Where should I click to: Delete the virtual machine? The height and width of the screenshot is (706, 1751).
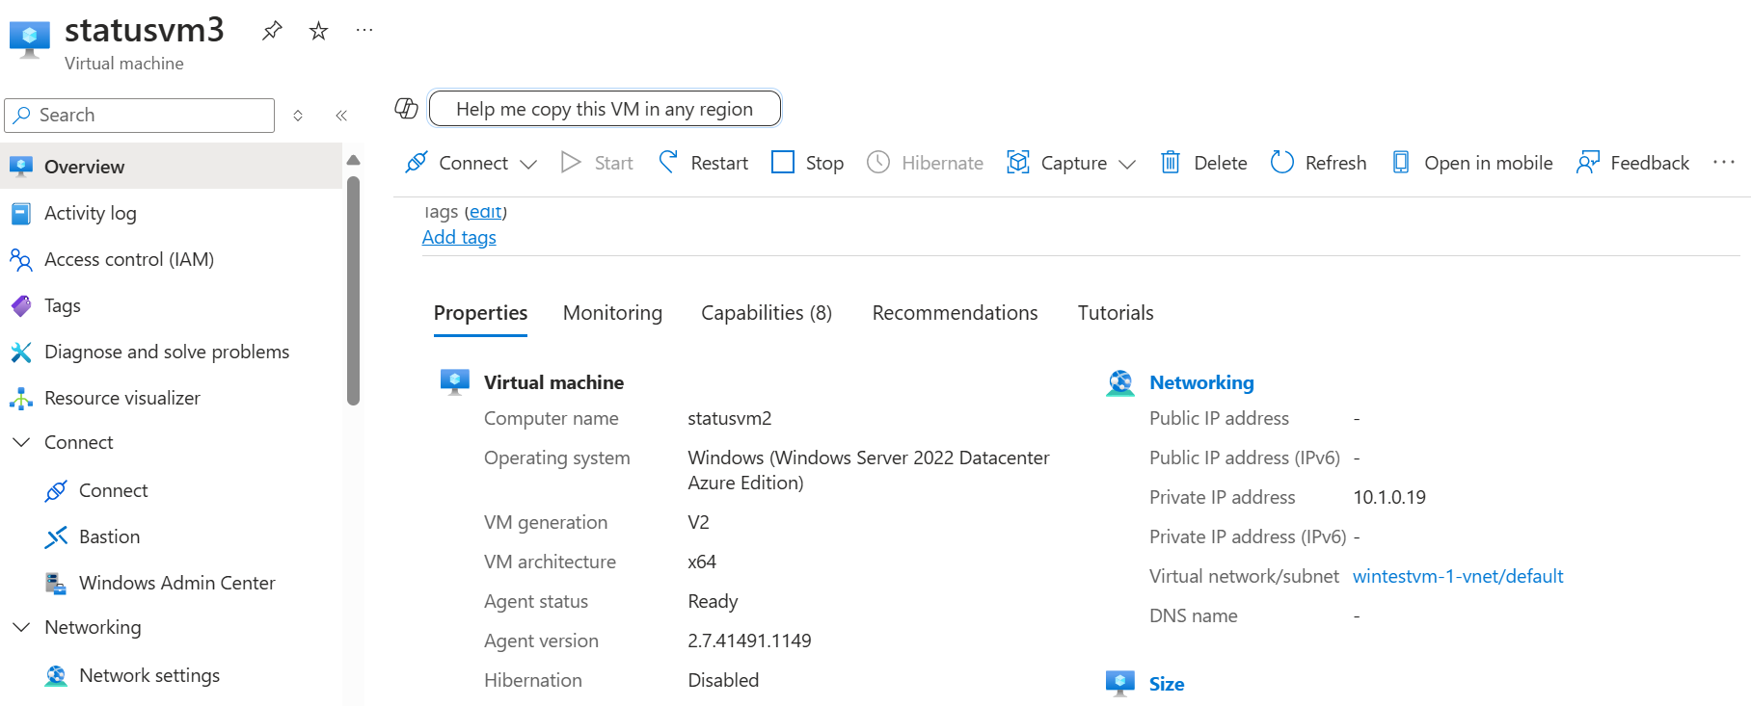point(1203,163)
